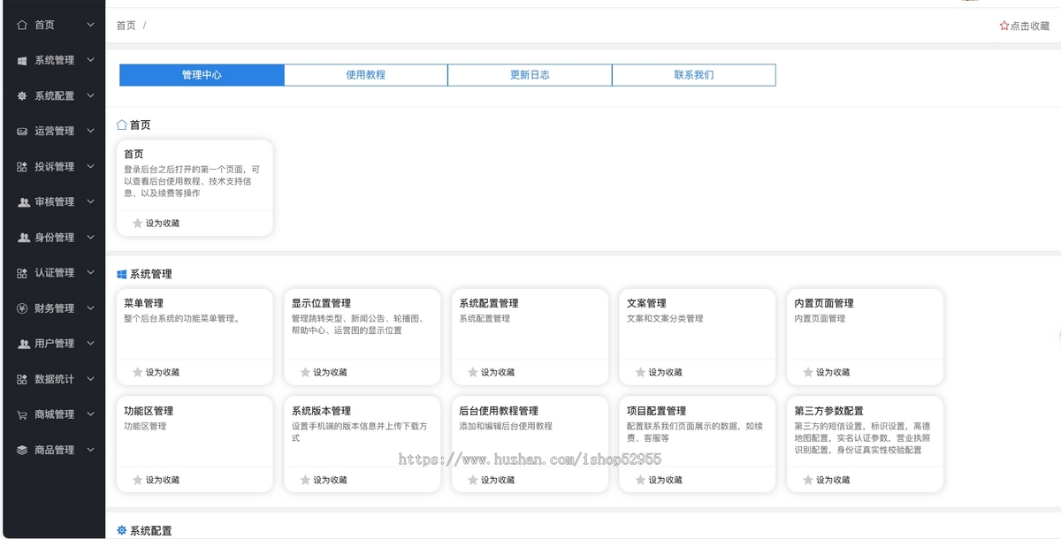This screenshot has width=1061, height=539.
Task: Expand the sidebar 系统配置 chevron
Action: [x=90, y=95]
